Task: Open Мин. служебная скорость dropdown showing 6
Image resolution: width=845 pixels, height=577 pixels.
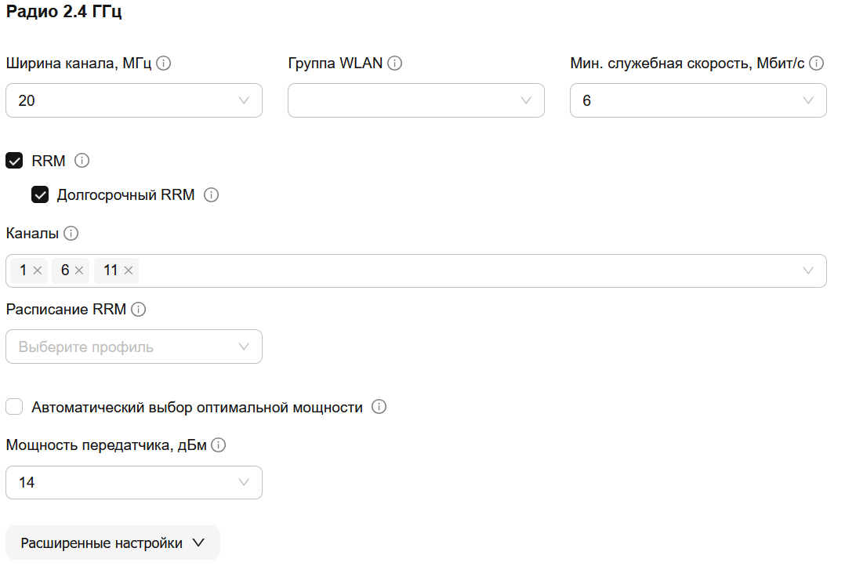Action: point(698,100)
